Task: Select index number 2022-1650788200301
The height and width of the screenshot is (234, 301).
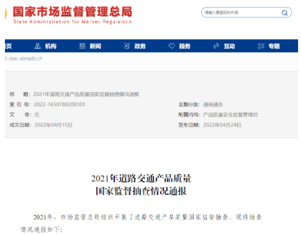Action: [x=59, y=104]
